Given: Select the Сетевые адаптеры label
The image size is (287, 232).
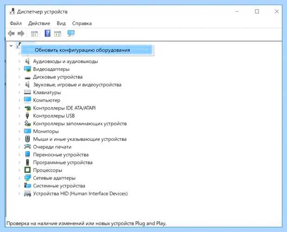Looking at the screenshot, I should (54, 178).
